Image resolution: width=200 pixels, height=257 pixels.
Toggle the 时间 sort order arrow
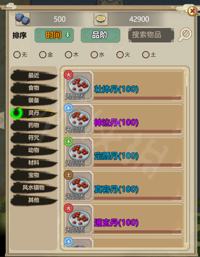[x=68, y=35]
